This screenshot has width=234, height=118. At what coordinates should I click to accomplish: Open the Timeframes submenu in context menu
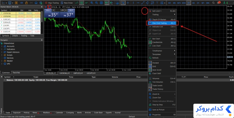coord(162,51)
